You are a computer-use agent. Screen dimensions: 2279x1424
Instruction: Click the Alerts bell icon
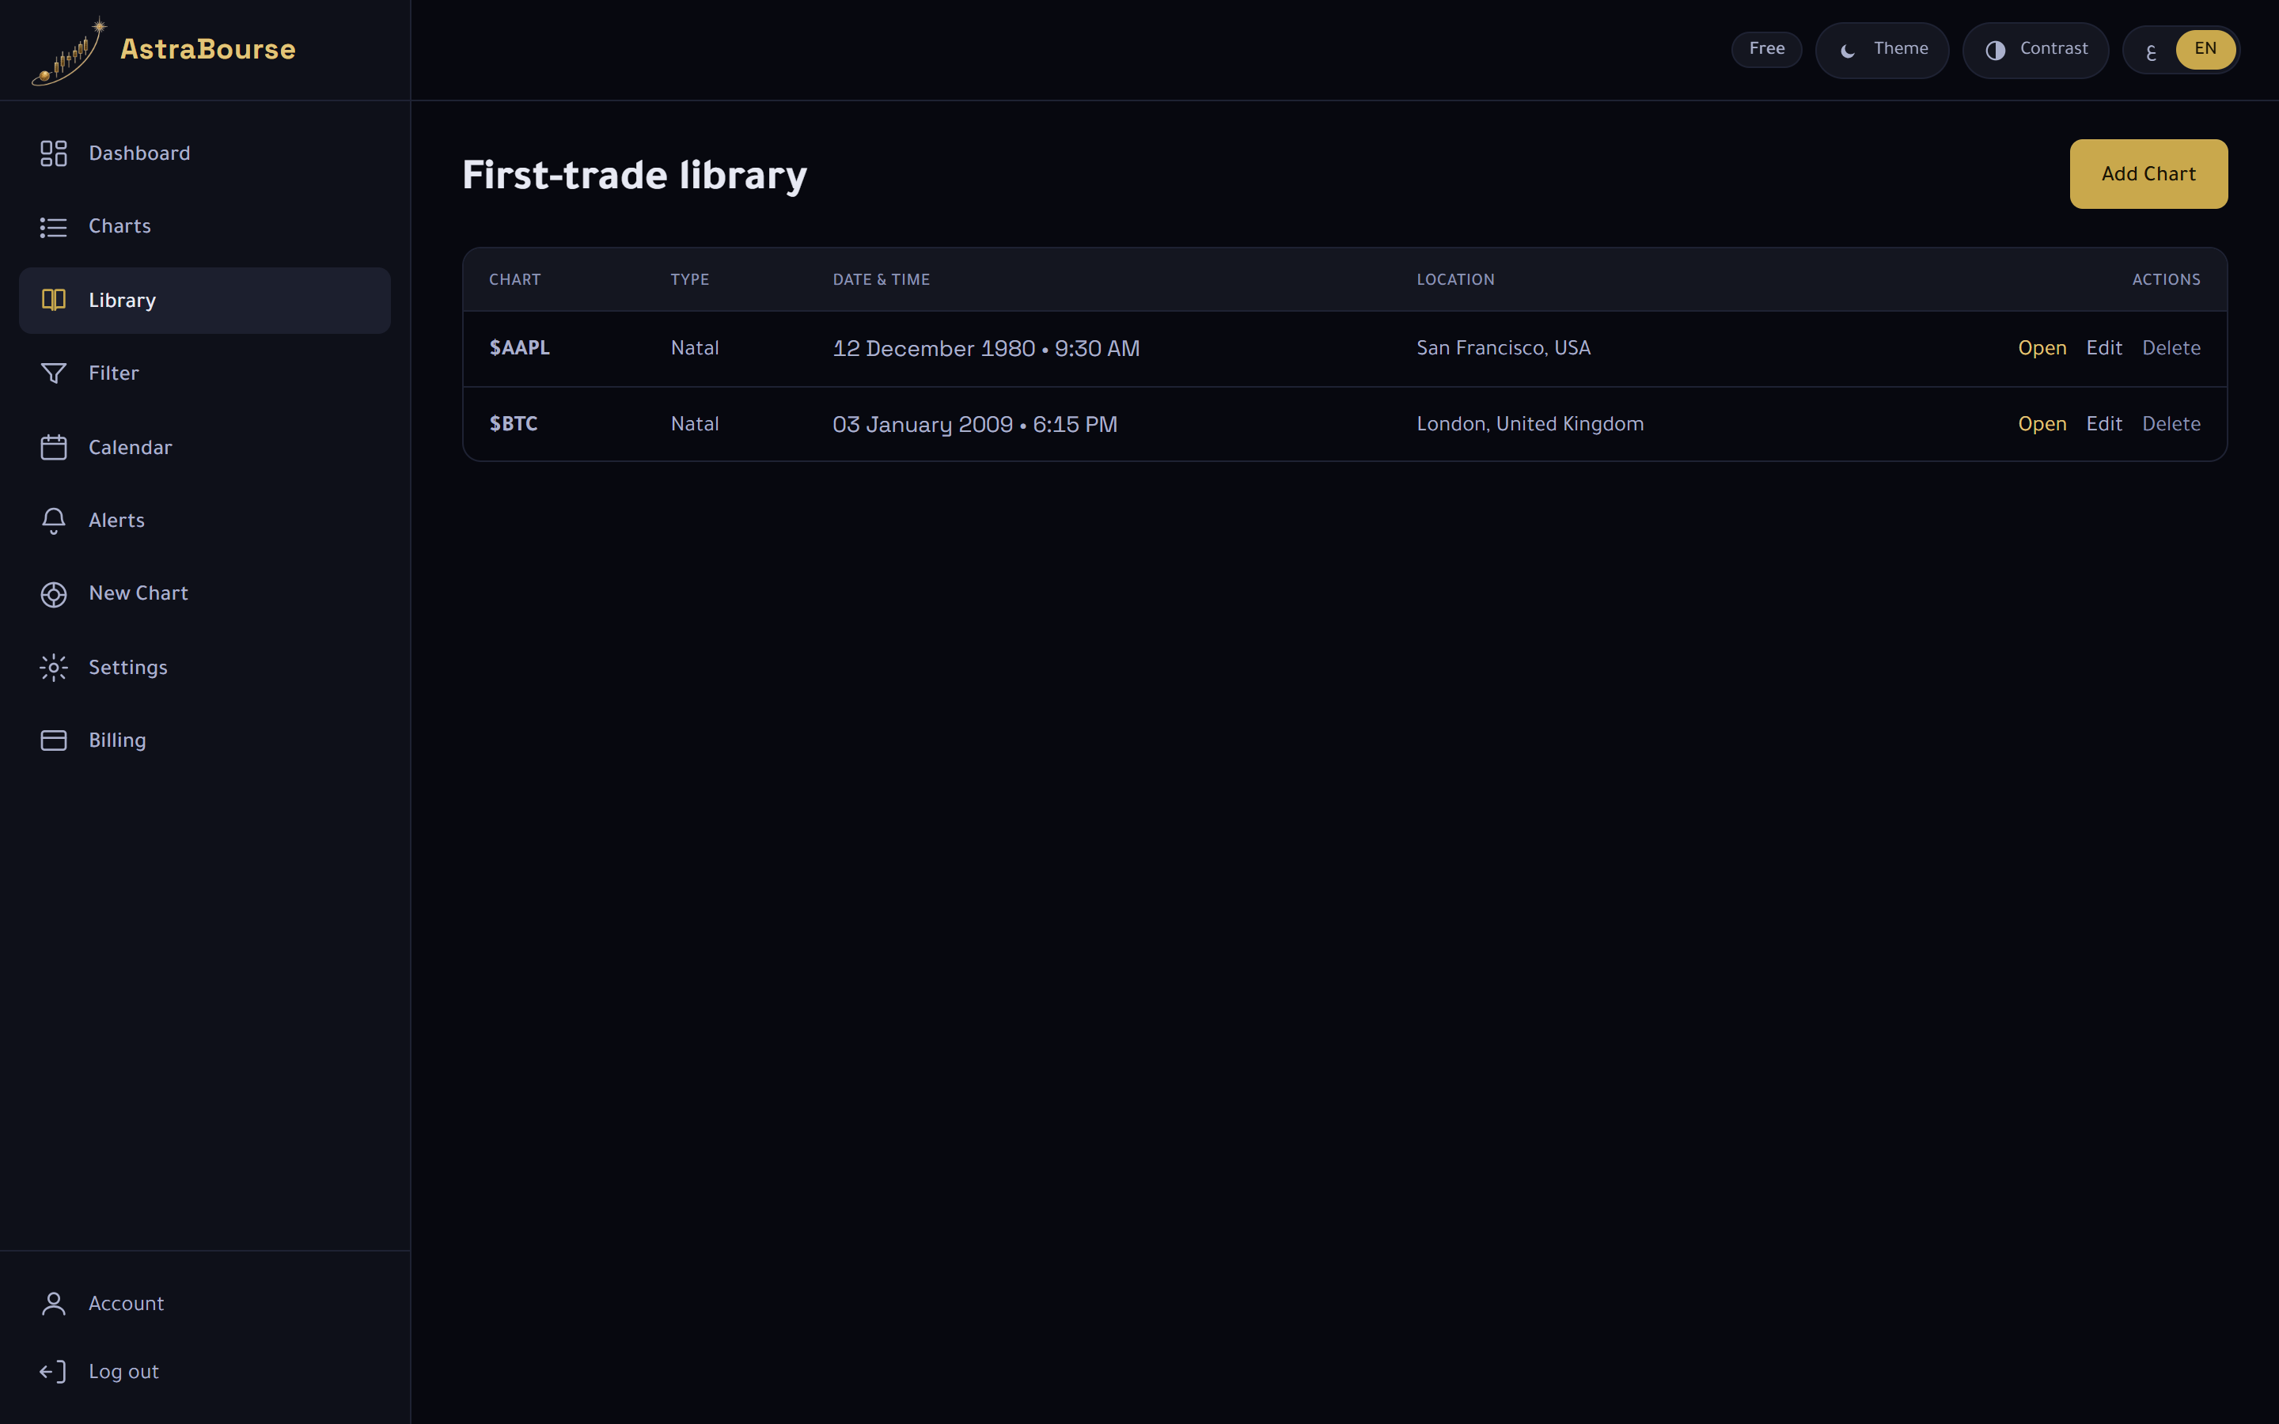point(54,521)
